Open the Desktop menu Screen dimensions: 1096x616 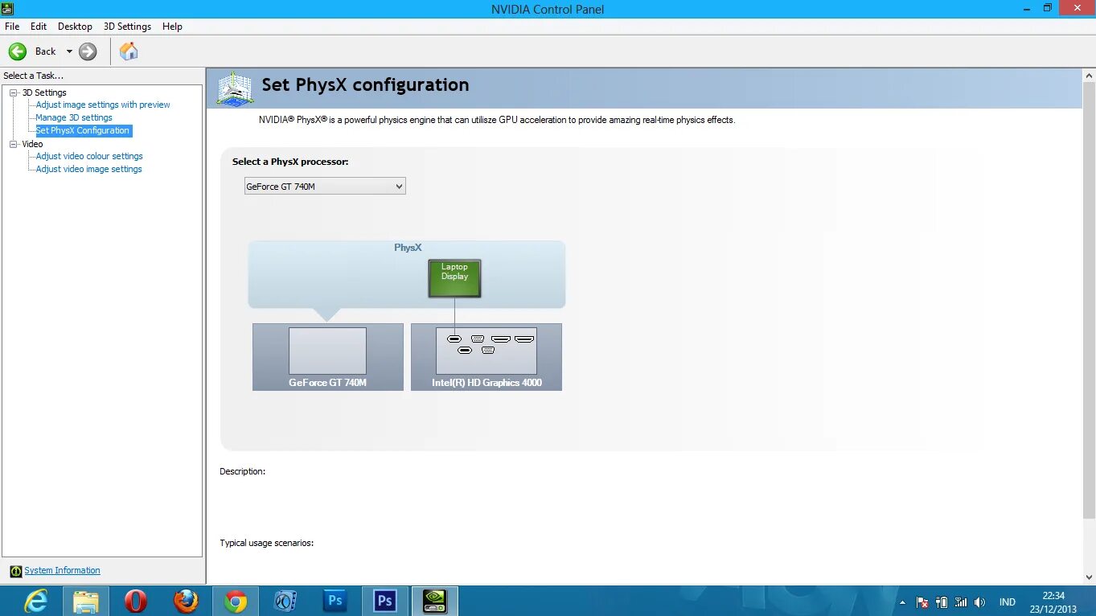75,27
